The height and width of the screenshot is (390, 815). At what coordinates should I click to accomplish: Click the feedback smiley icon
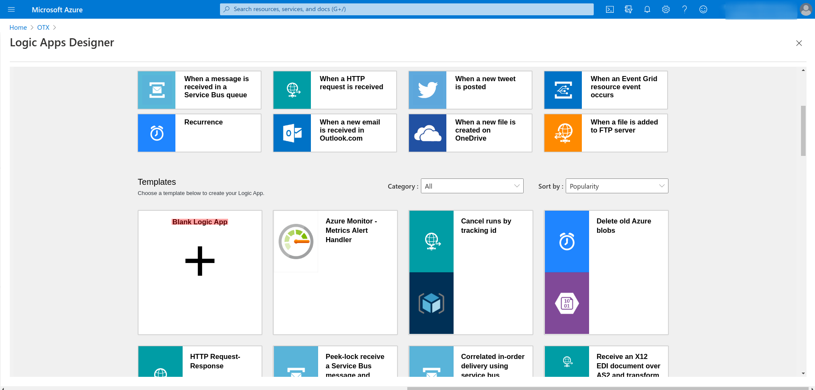pos(703,9)
